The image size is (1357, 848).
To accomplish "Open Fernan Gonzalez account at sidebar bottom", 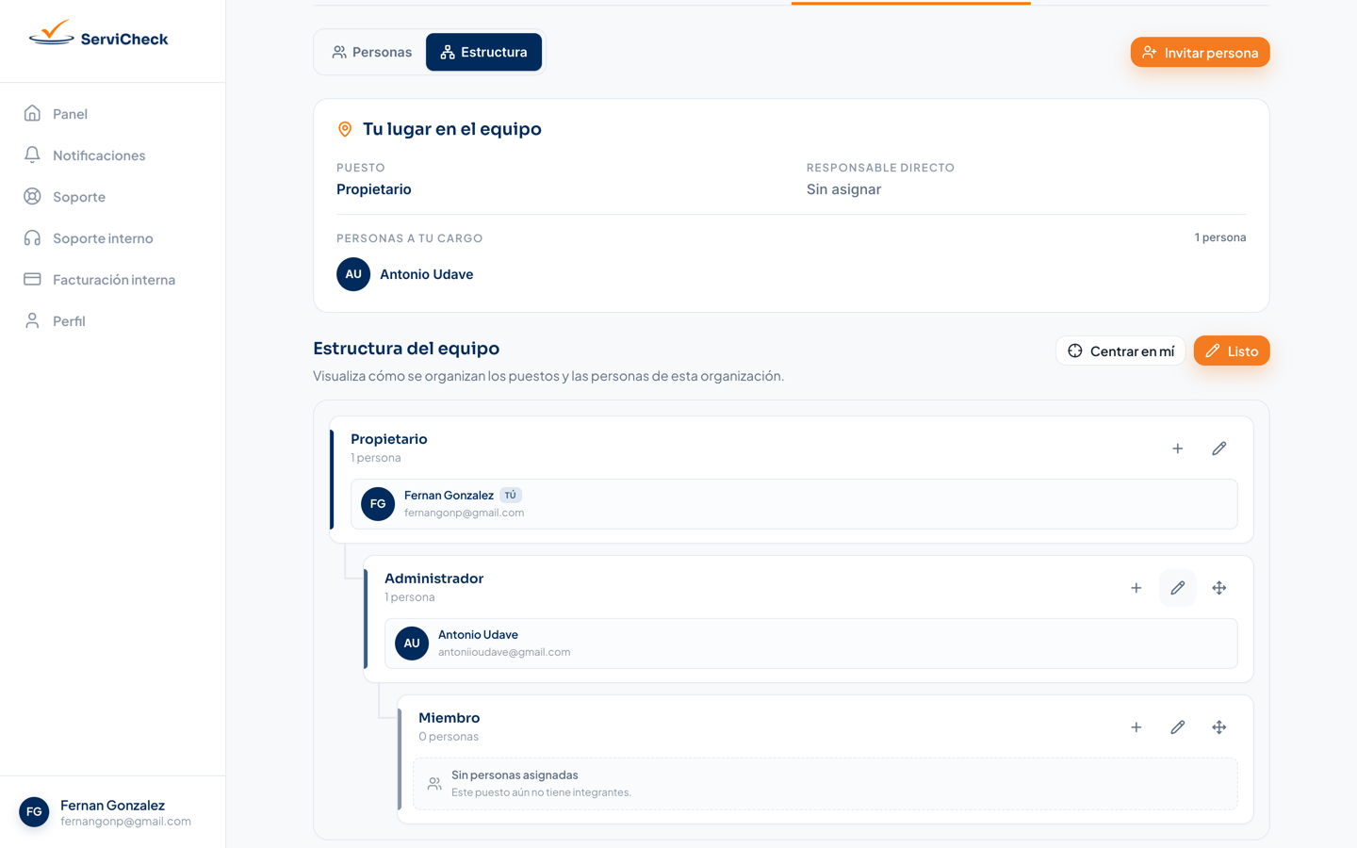I will point(112,812).
